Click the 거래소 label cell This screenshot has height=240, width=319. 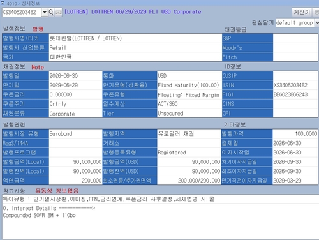pos(130,143)
